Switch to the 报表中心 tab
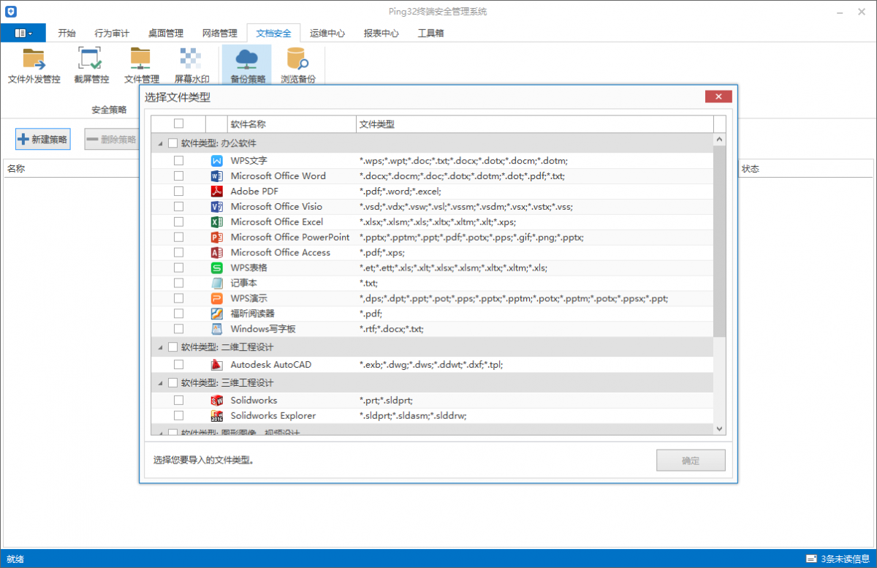The width and height of the screenshot is (877, 568). (381, 33)
